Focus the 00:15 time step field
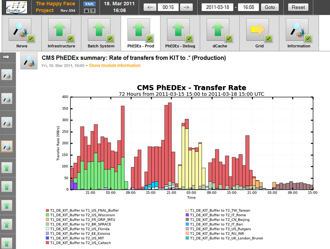Viewport: 330px width, 249px height. (x=168, y=7)
